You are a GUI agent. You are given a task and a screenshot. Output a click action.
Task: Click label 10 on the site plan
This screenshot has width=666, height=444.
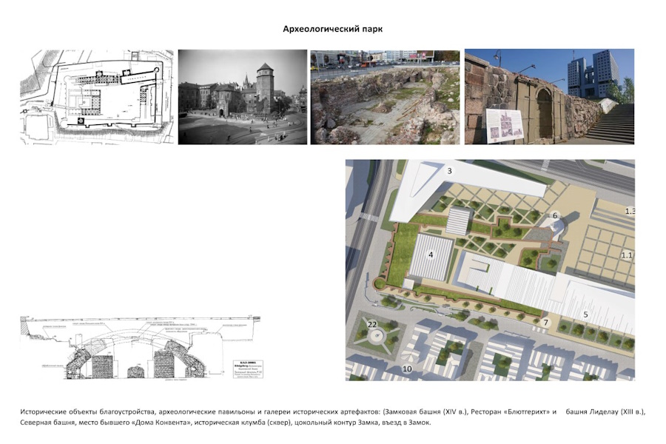[407, 369]
